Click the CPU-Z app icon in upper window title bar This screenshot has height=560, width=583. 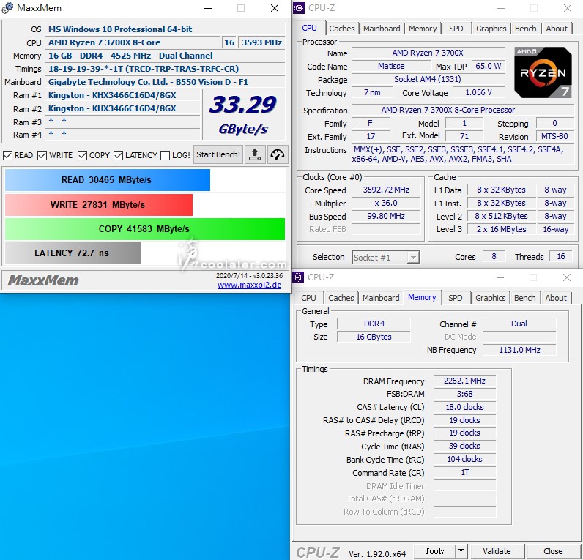pyautogui.click(x=299, y=8)
